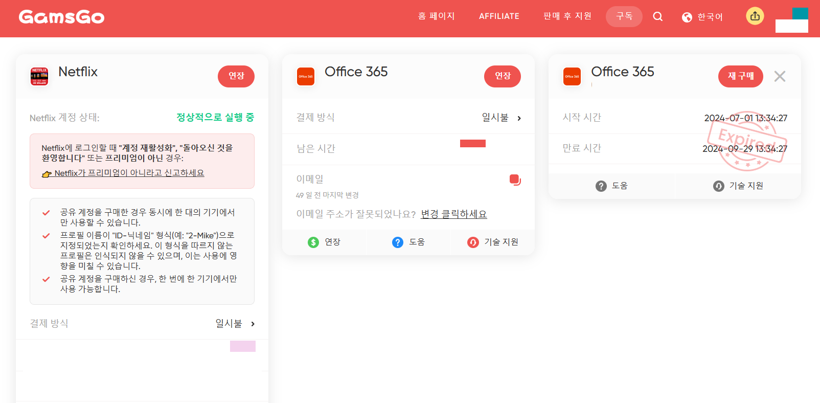Open 판매 후 지원 menu item

click(567, 16)
